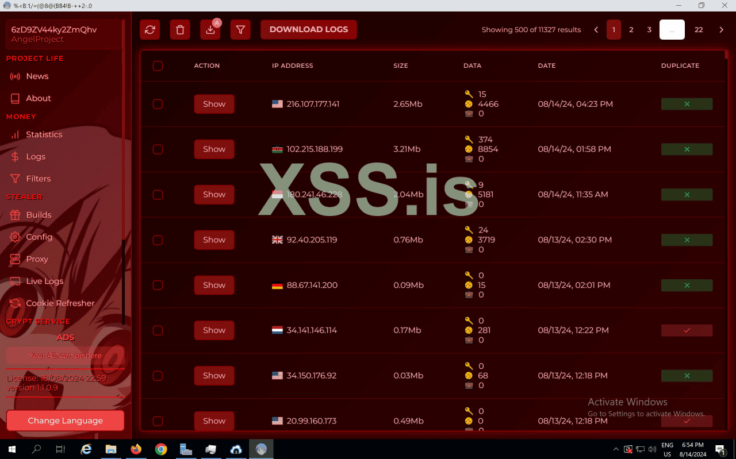Launch Chrome from the taskbar
The height and width of the screenshot is (459, 736).
click(161, 449)
